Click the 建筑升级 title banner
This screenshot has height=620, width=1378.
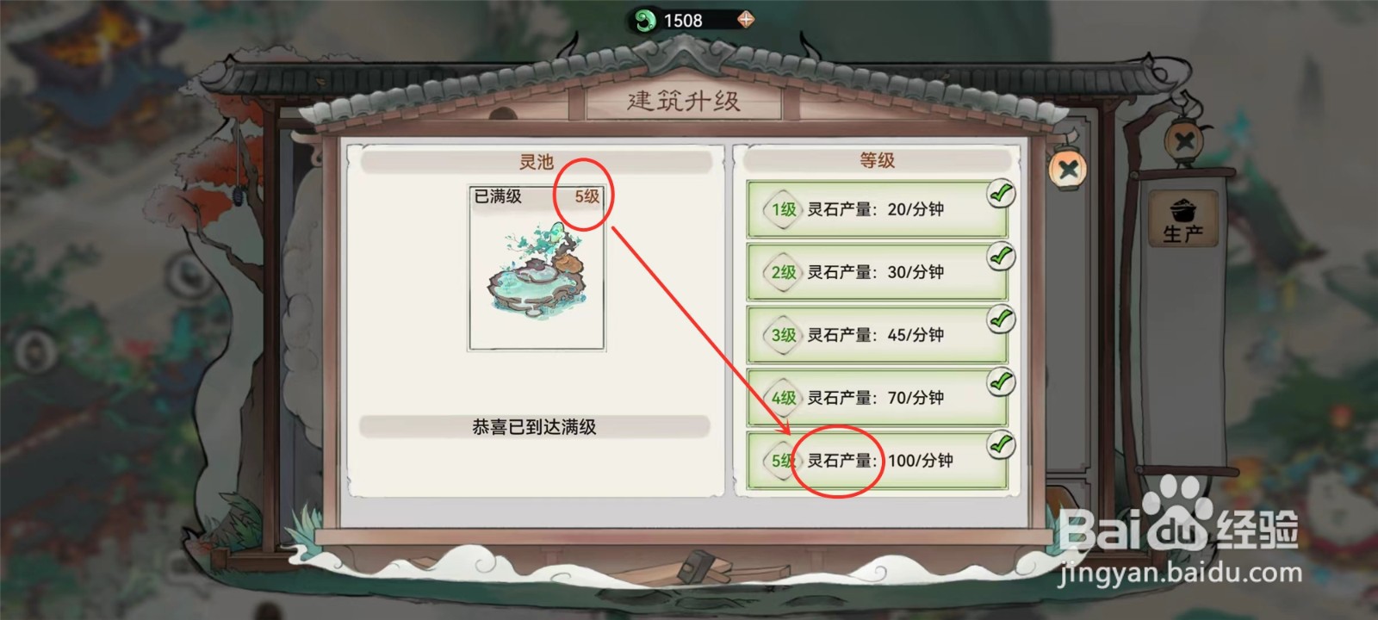[x=684, y=101]
